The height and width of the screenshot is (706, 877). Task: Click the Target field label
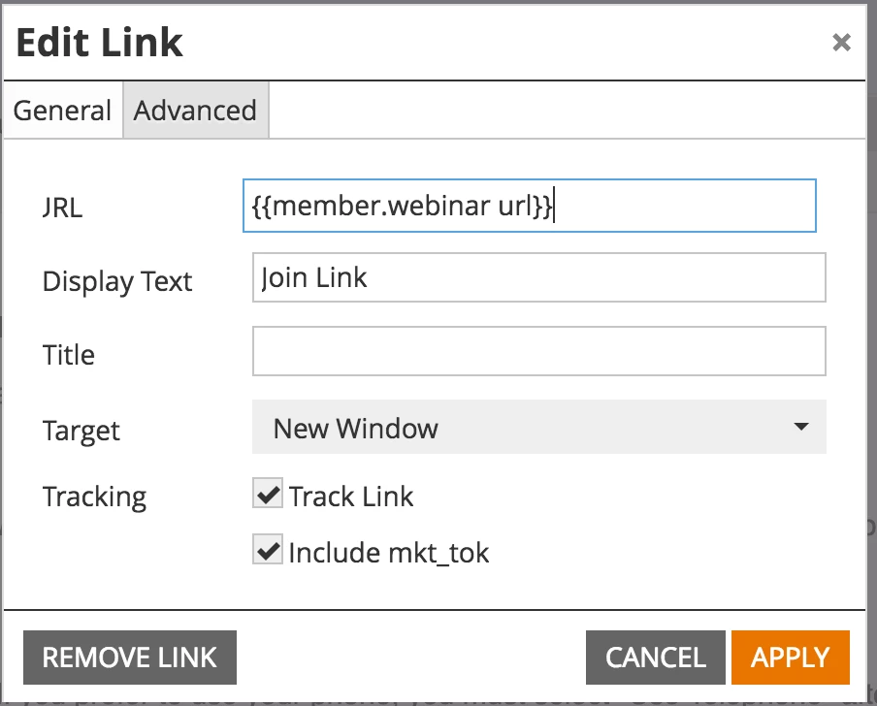(81, 431)
